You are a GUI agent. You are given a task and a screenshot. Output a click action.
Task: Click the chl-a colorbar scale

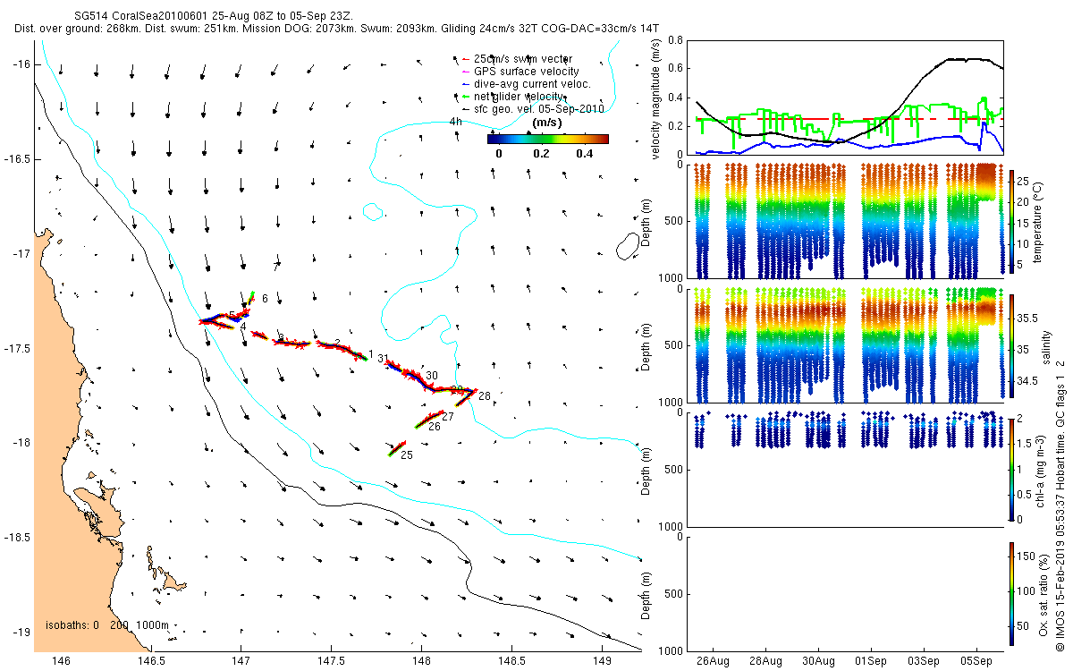coord(1011,468)
